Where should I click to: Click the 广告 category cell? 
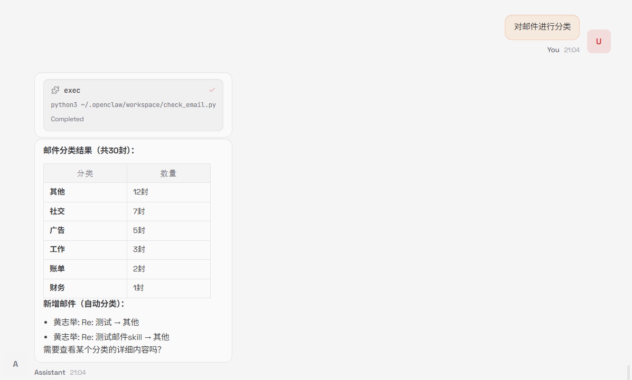tap(58, 230)
